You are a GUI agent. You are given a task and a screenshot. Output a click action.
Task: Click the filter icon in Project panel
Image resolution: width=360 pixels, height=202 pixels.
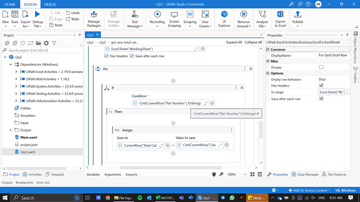pyautogui.click(x=54, y=43)
